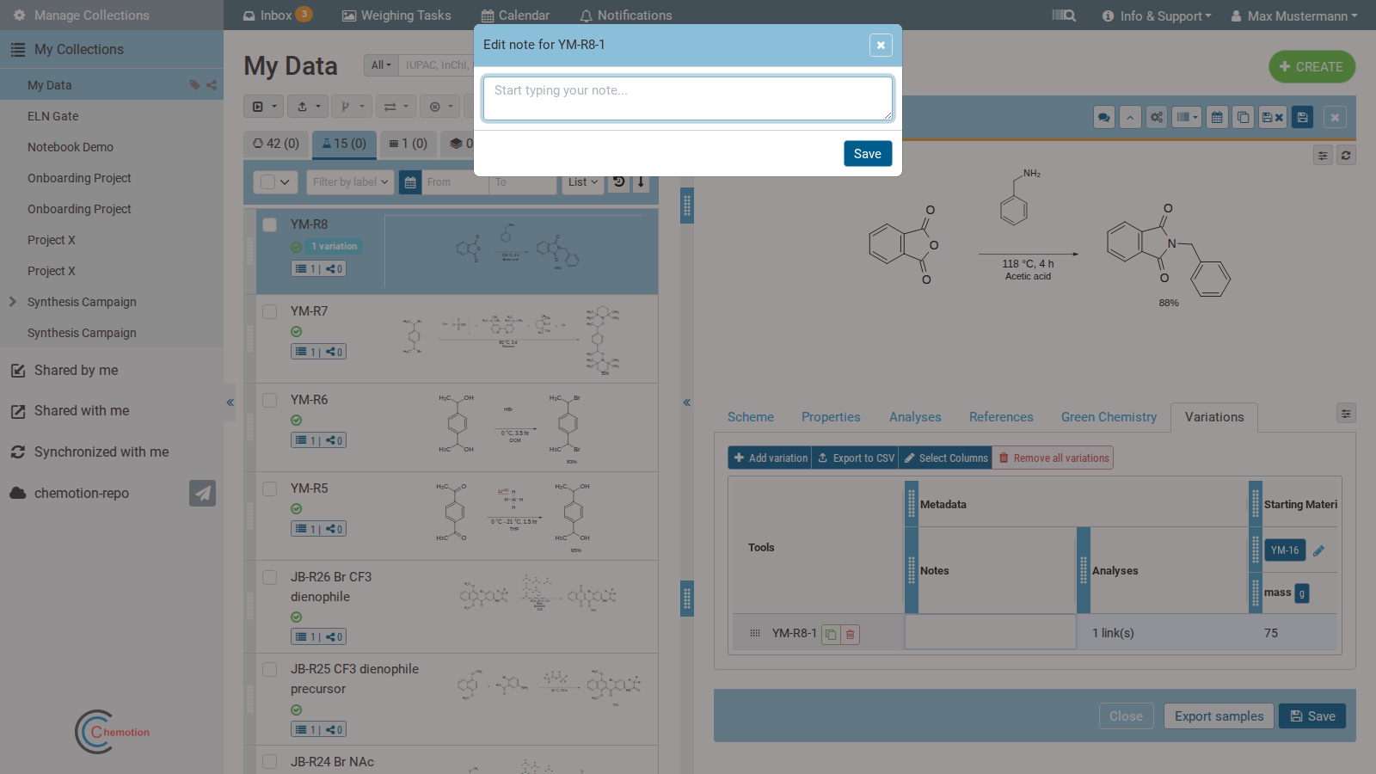Click the date filter calendar icon beside From

410,182
